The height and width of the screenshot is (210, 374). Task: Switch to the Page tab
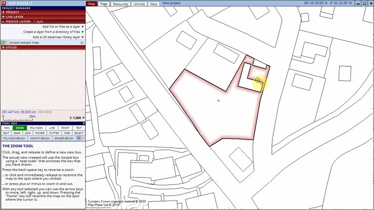point(104,4)
